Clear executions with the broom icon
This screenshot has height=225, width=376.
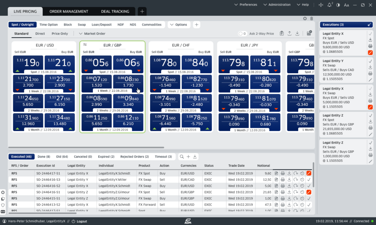click(369, 25)
